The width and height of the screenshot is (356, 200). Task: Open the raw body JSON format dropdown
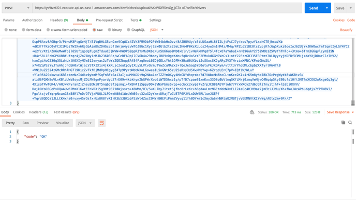click(157, 29)
